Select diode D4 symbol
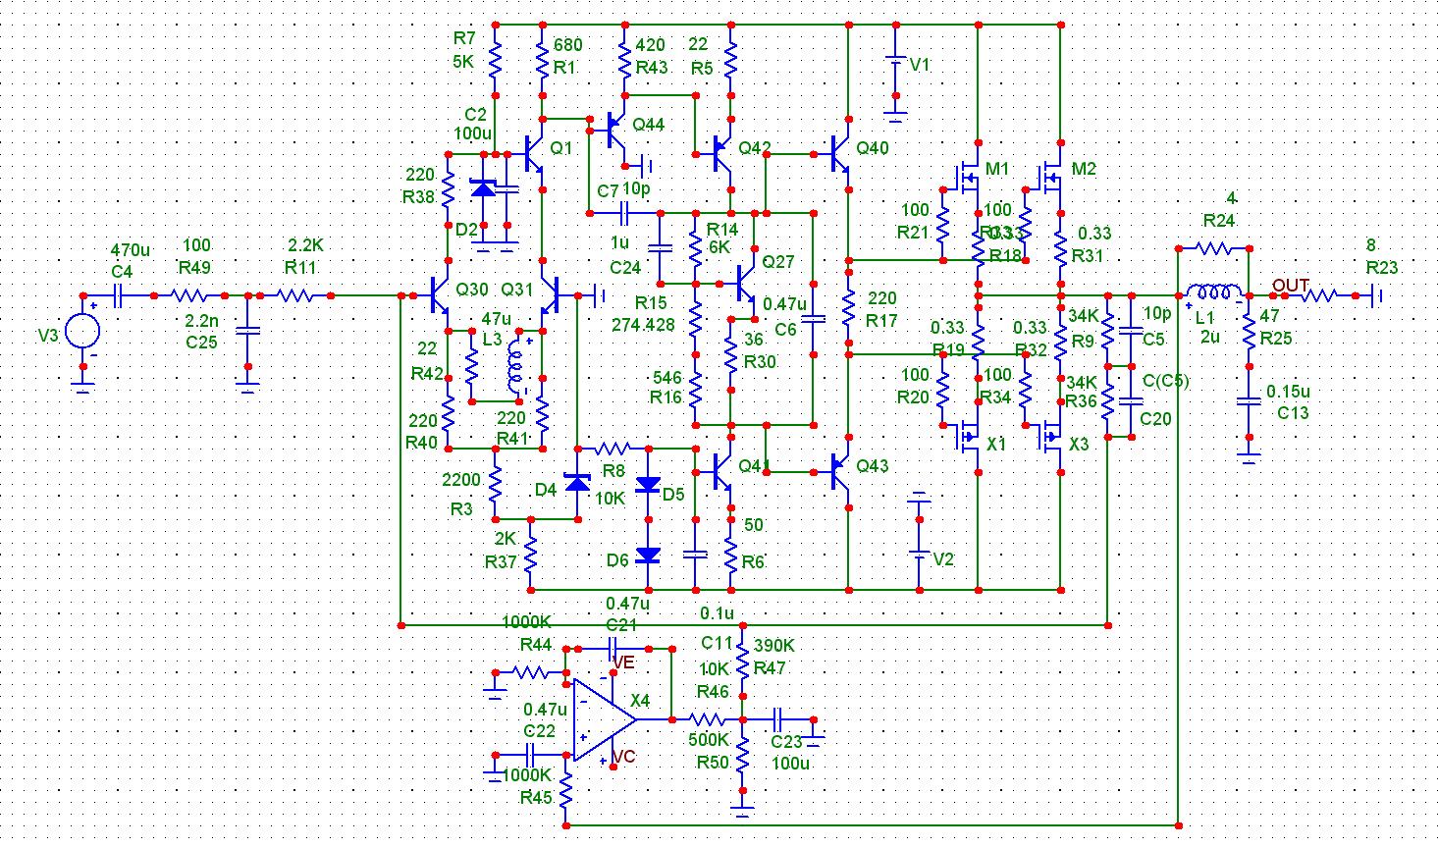The width and height of the screenshot is (1438, 848). point(578,481)
